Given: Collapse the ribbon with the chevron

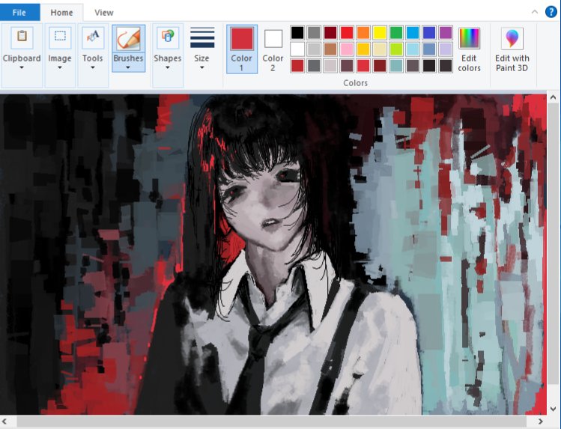Looking at the screenshot, I should [x=535, y=12].
